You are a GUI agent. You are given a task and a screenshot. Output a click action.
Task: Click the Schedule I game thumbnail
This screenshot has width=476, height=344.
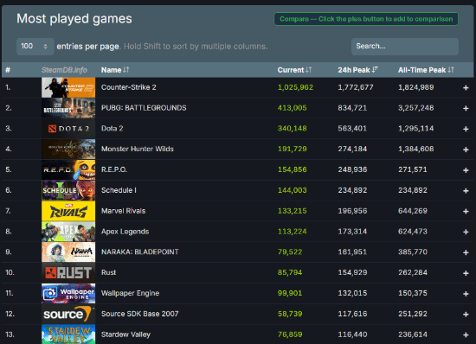click(68, 191)
